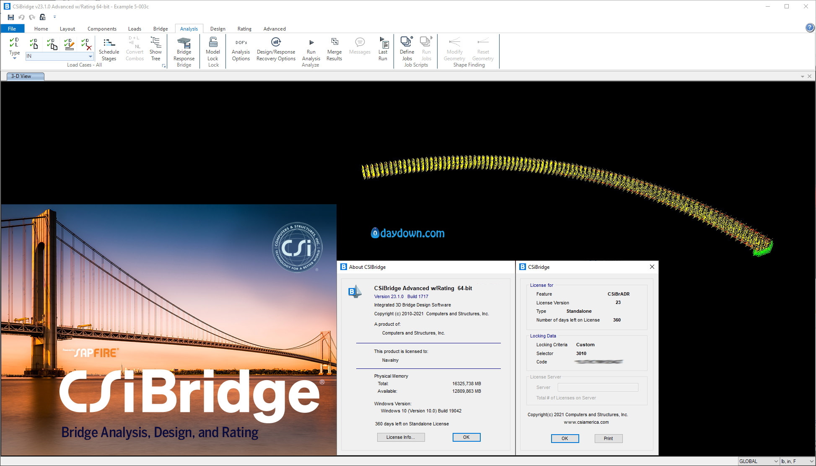
Task: Click Merge Results
Action: [334, 49]
